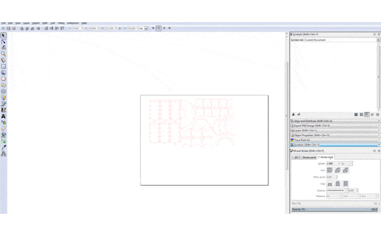The image size is (381, 236).
Task: Select the Bezier pen tool
Action: click(3, 104)
